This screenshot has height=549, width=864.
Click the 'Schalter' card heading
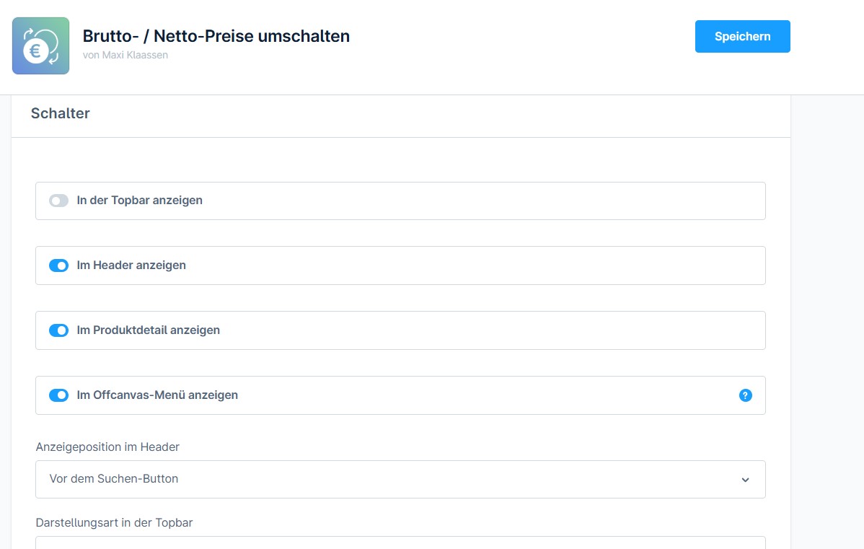[61, 113]
